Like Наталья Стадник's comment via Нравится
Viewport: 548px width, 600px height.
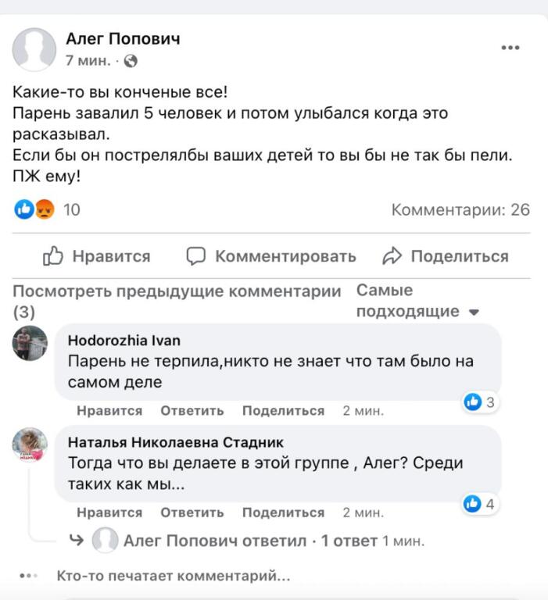click(109, 512)
